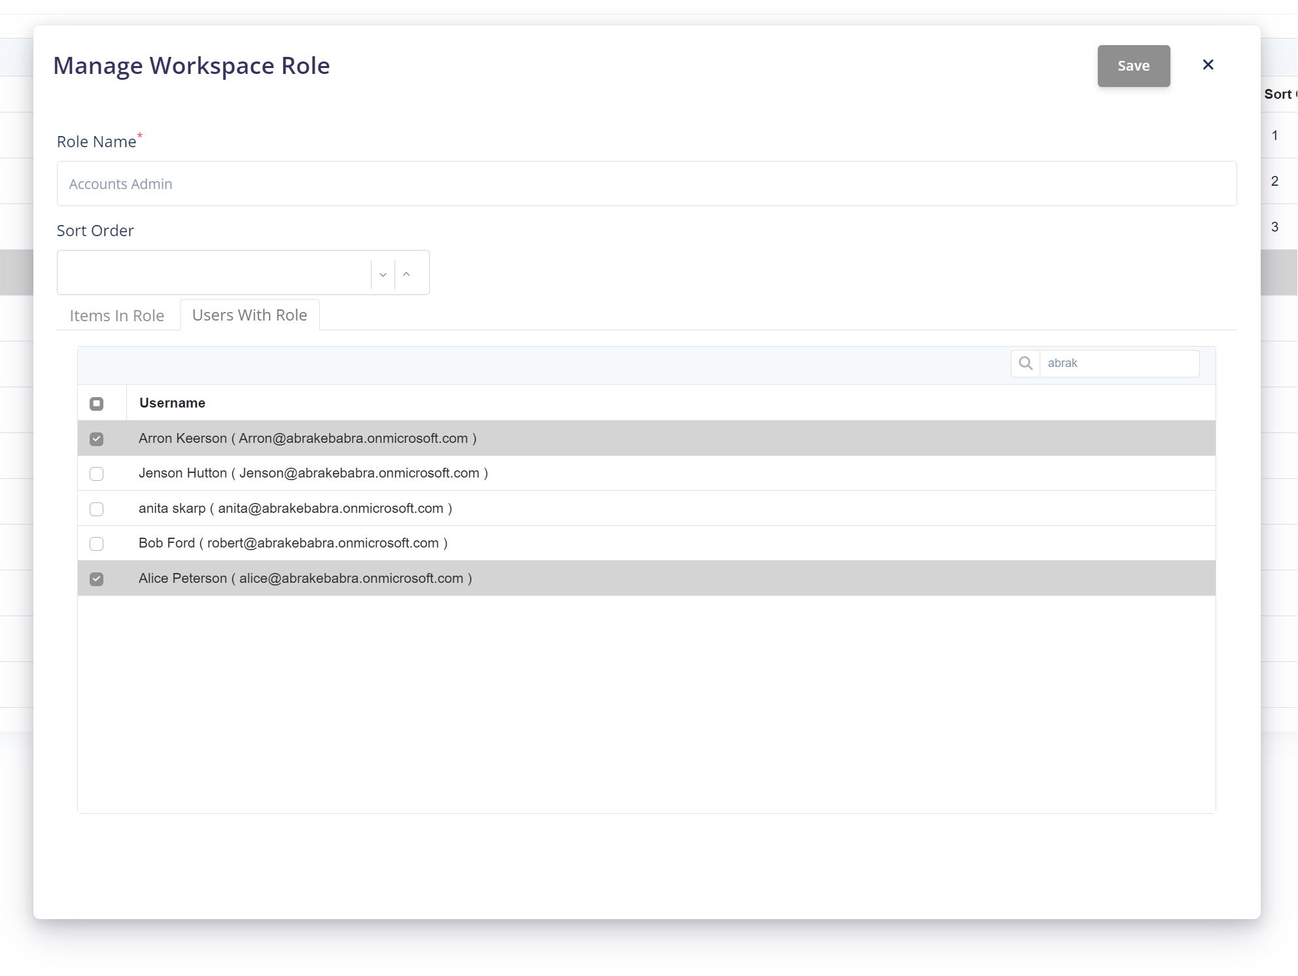Click the Sort Order increment arrow
Image resolution: width=1298 pixels, height=976 pixels.
pyautogui.click(x=406, y=274)
